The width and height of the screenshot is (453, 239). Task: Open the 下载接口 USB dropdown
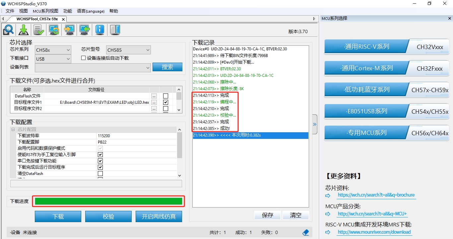point(53,59)
